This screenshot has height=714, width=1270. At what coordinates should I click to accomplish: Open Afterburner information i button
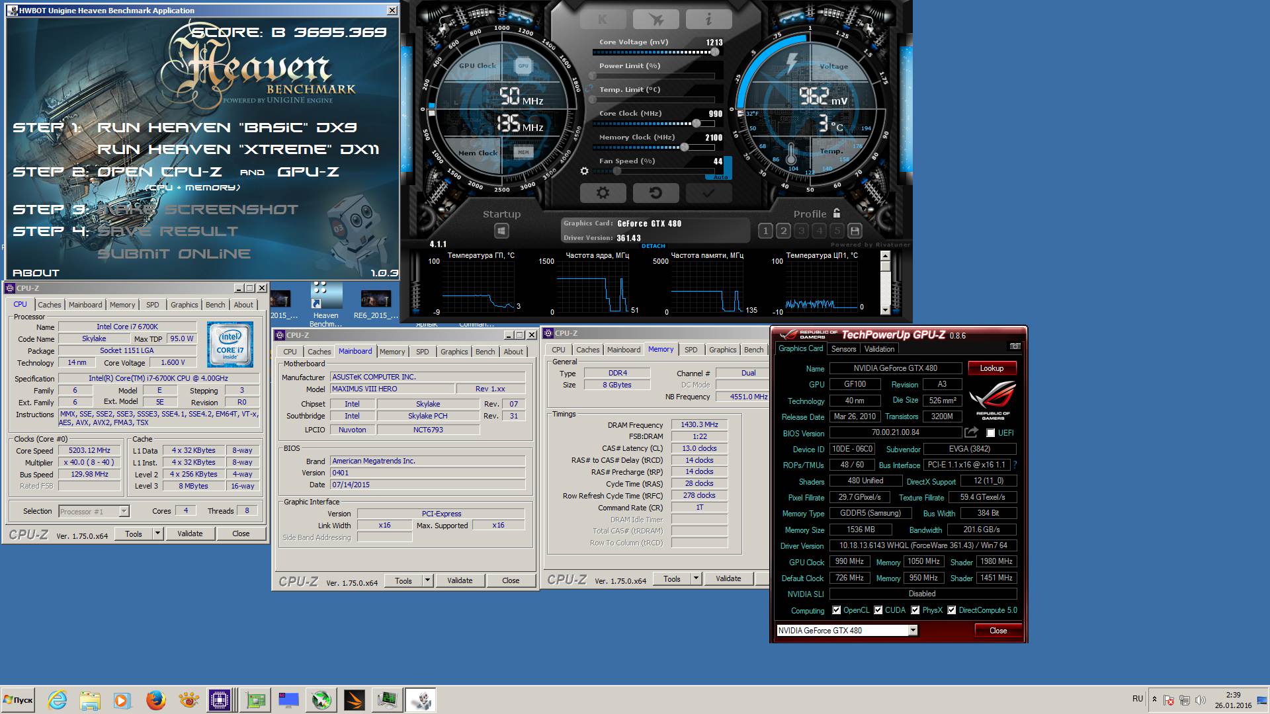click(x=708, y=19)
